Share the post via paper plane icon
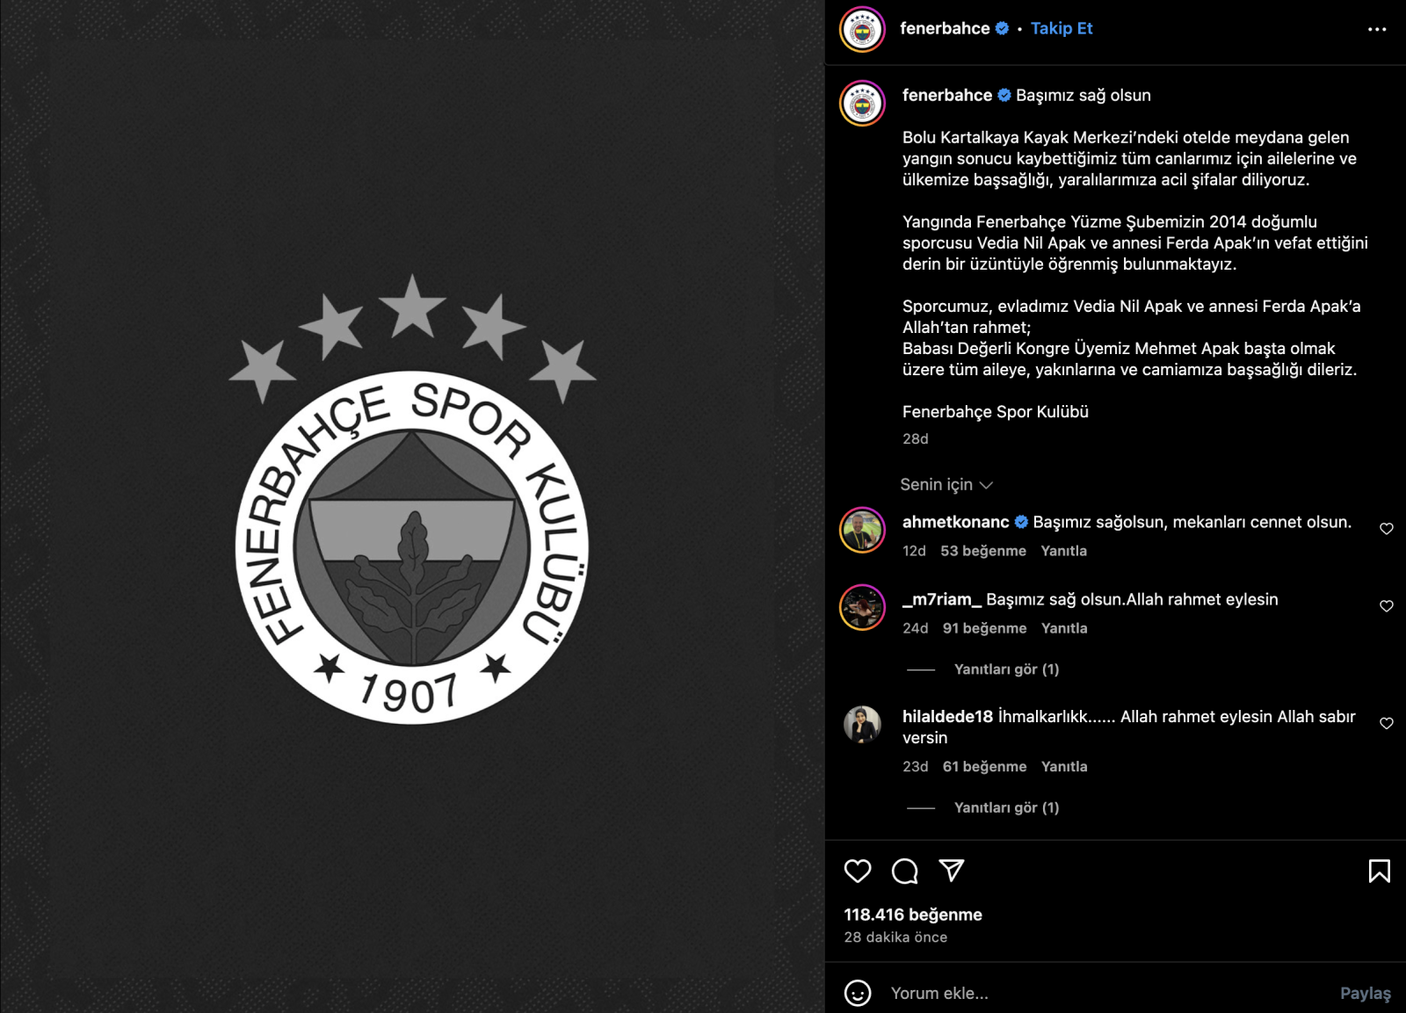The width and height of the screenshot is (1406, 1013). pyautogui.click(x=952, y=870)
